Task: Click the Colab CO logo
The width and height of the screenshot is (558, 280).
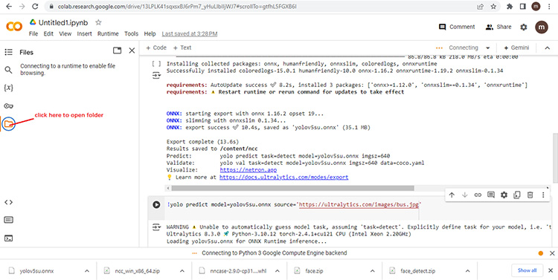Action: click(14, 27)
